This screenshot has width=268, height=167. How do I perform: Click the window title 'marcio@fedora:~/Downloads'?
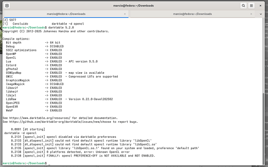click(133, 6)
